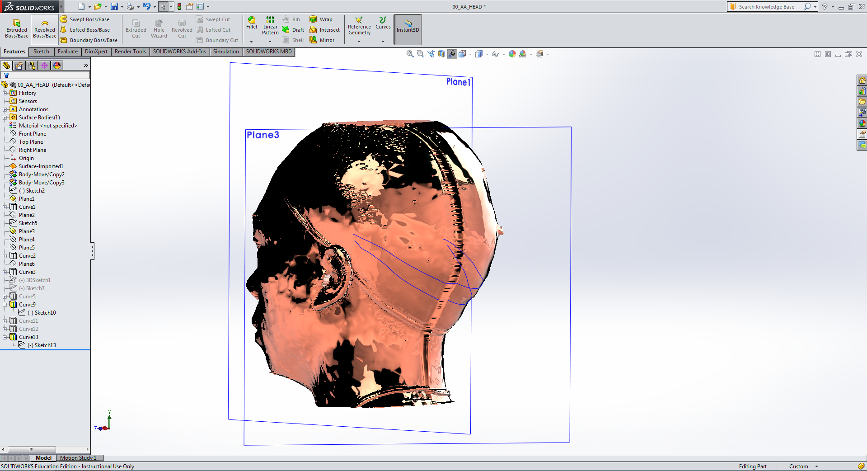Choose Lofted Boss/Base feature
Image resolution: width=867 pixels, height=471 pixels.
pos(85,30)
